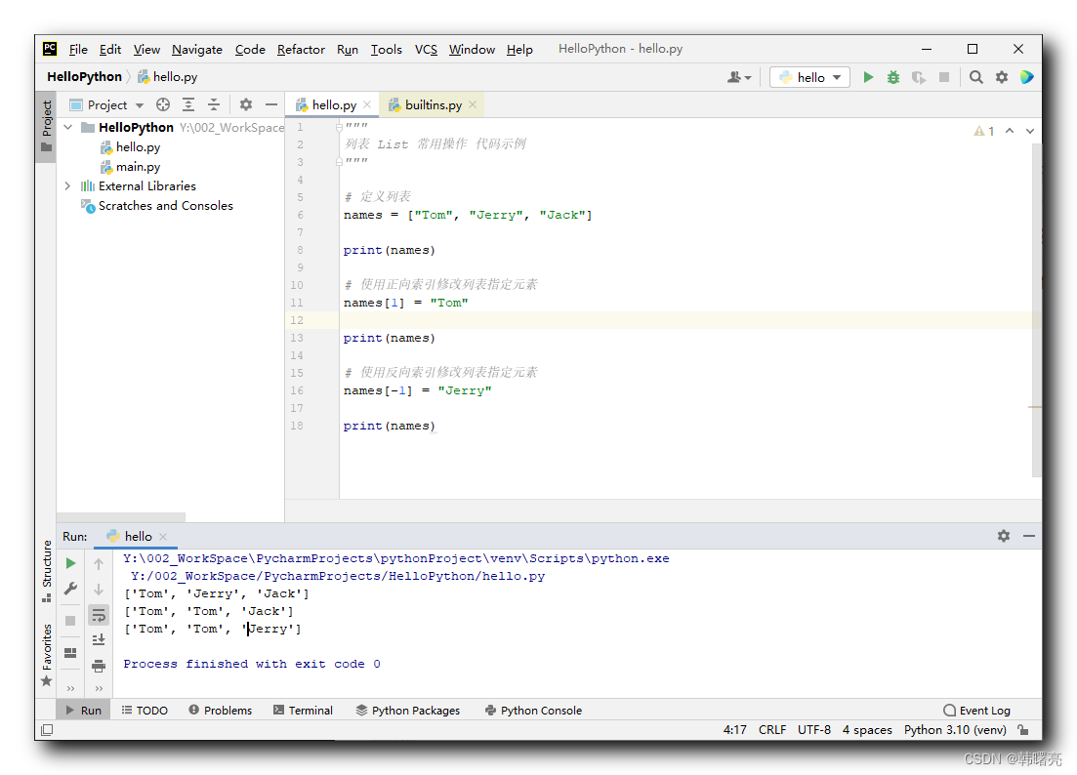Open the Run tool window button
Viewport: 1077px width, 775px height.
(83, 710)
